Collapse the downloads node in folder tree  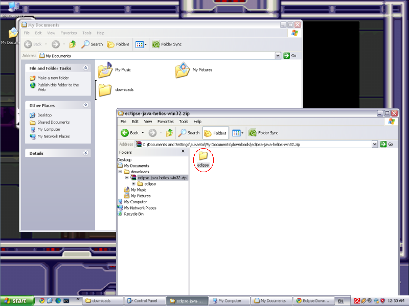point(120,172)
